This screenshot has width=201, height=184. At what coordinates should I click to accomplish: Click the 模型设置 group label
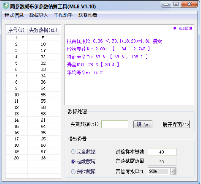pyautogui.click(x=77, y=139)
